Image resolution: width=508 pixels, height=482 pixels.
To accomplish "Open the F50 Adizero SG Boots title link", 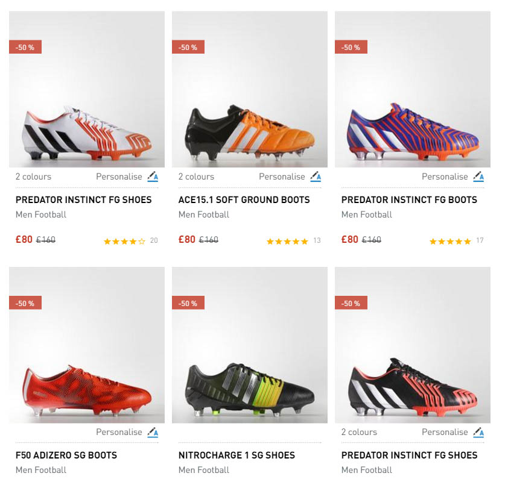I will click(x=66, y=455).
